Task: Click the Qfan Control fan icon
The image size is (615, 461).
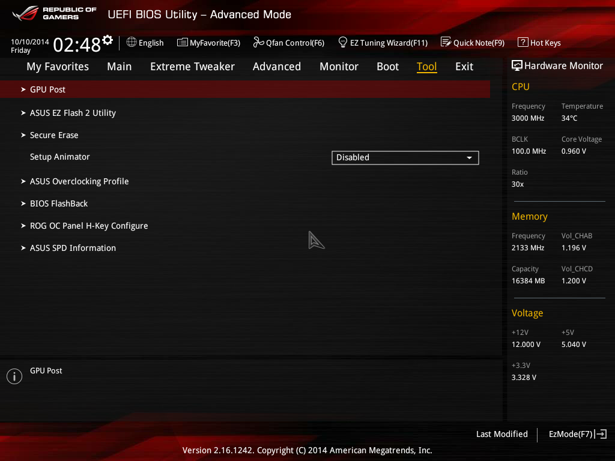Action: tap(258, 42)
